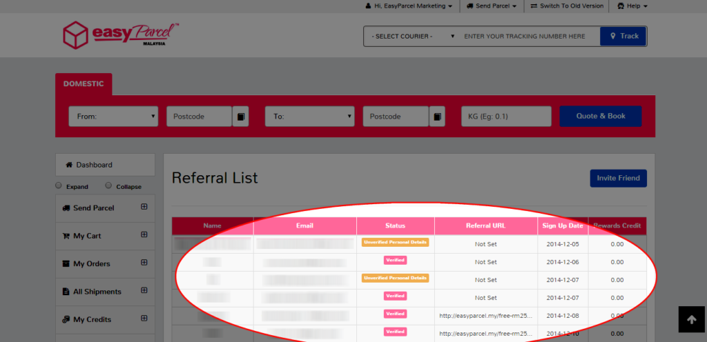Open postcode book icon beside From postcode
Image resolution: width=707 pixels, height=342 pixels.
coord(241,117)
